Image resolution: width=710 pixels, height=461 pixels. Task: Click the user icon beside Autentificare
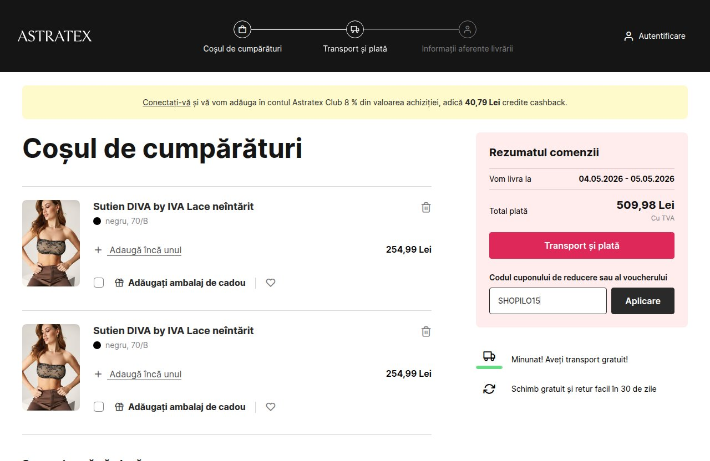[628, 36]
